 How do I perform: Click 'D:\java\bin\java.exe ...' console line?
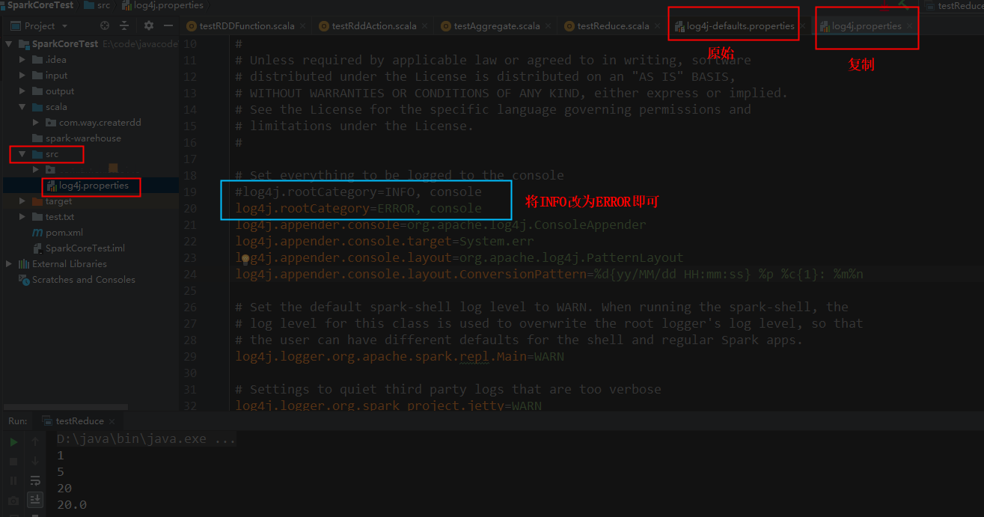pos(146,438)
